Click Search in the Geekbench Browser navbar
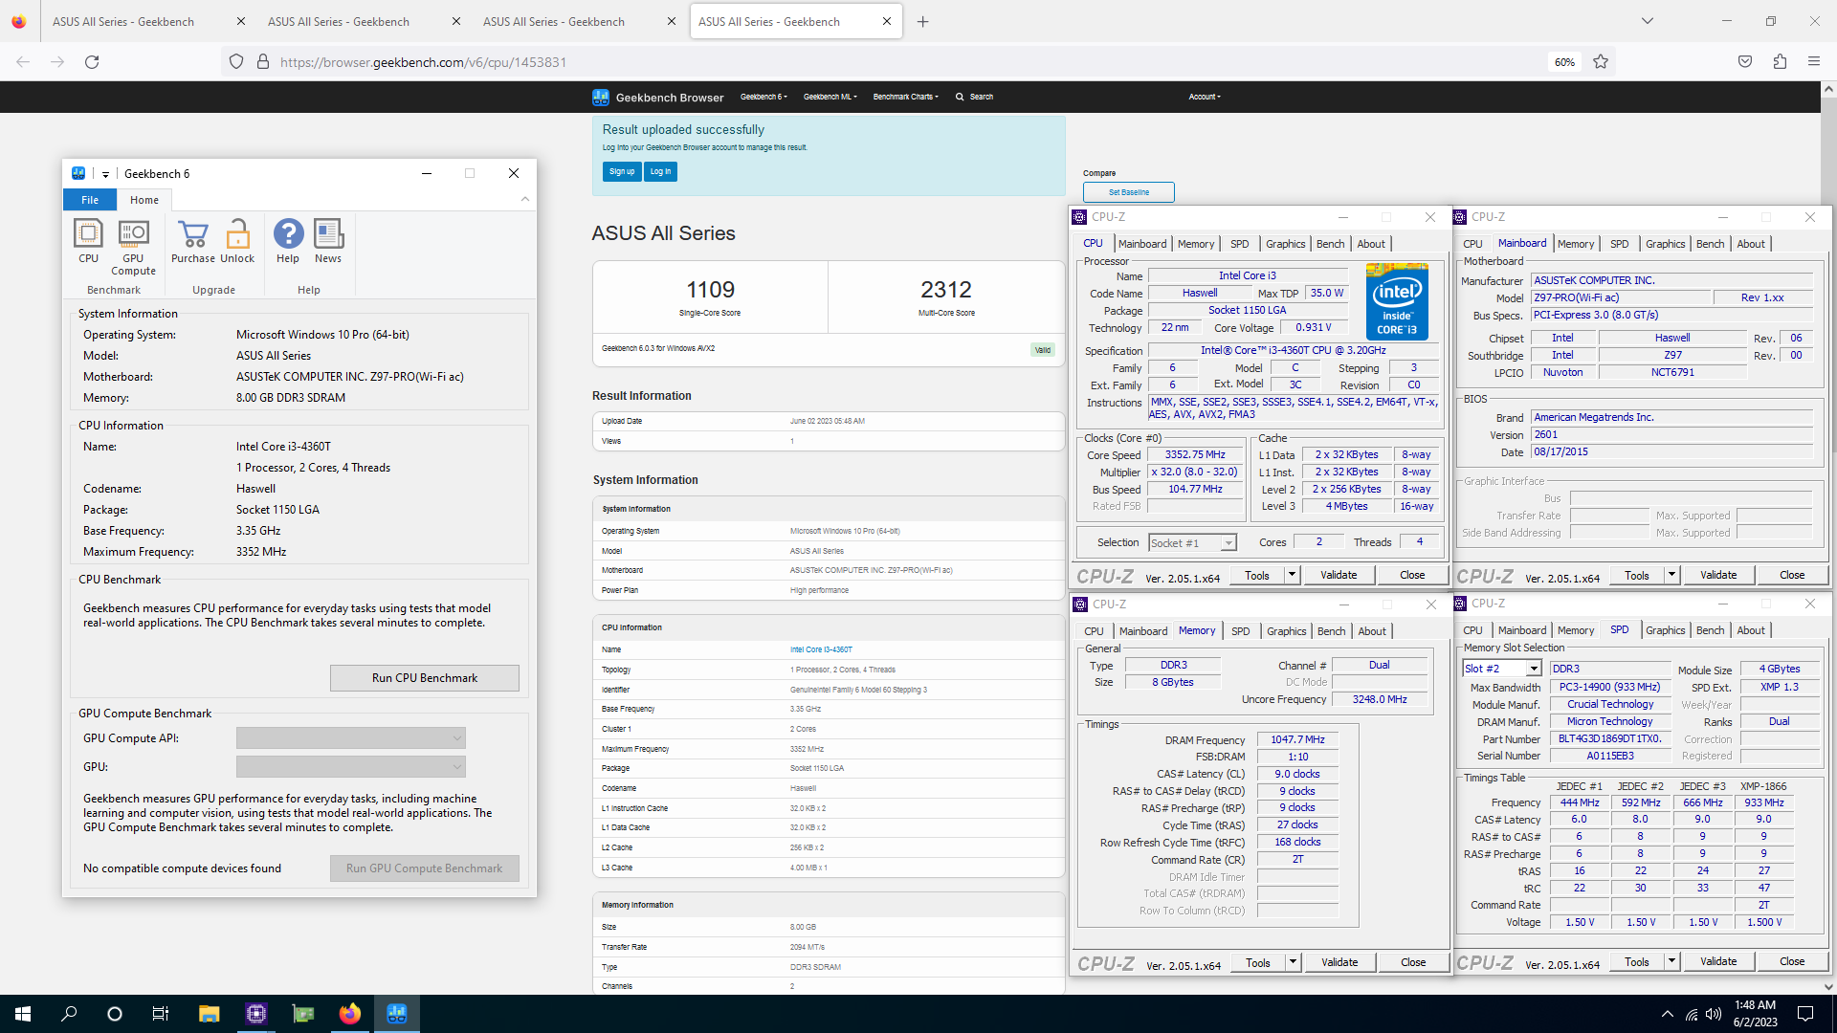This screenshot has height=1033, width=1837. (974, 97)
